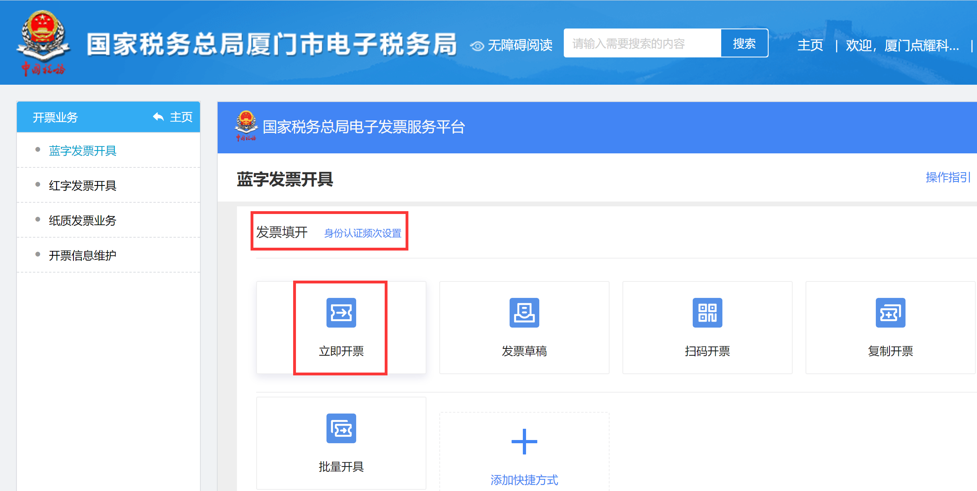Open the 身份认证频次设置 link
Viewport: 977px width, 491px height.
click(362, 233)
